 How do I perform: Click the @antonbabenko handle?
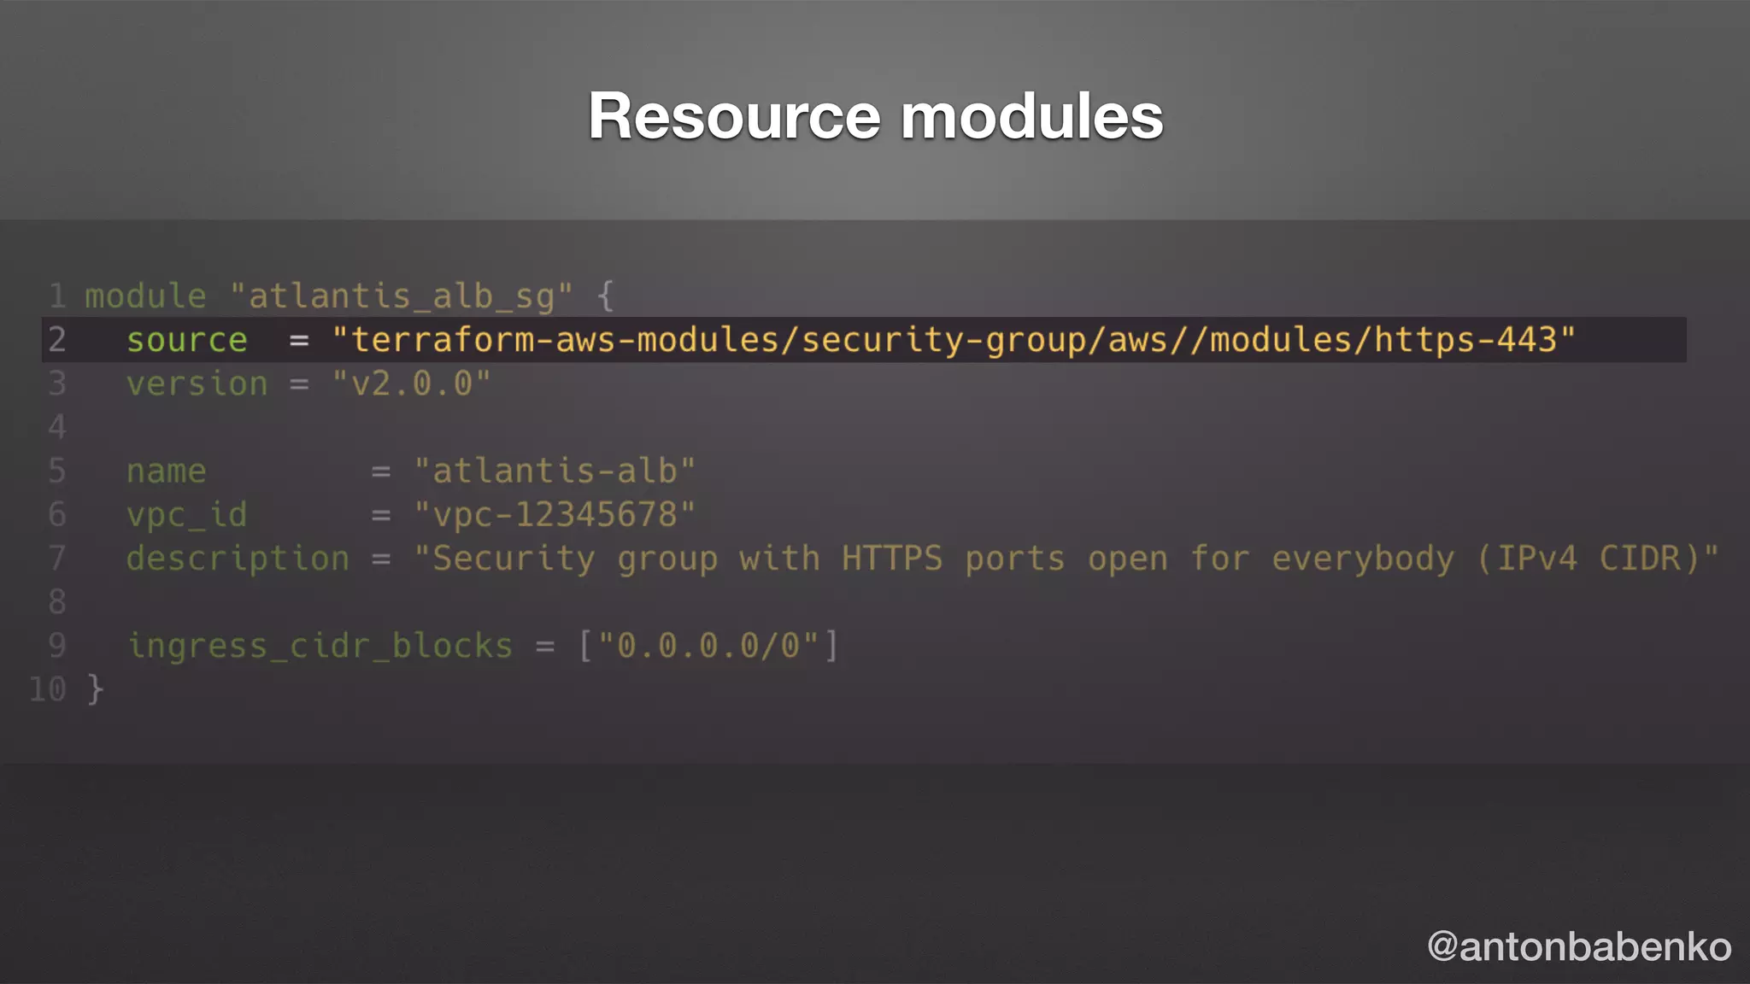[x=1579, y=947]
